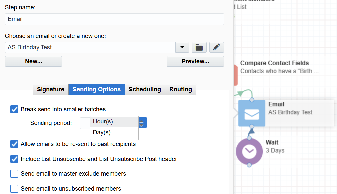Image resolution: width=337 pixels, height=194 pixels.
Task: Edit the AS Birthday Test email via pencil icon
Action: tap(216, 47)
